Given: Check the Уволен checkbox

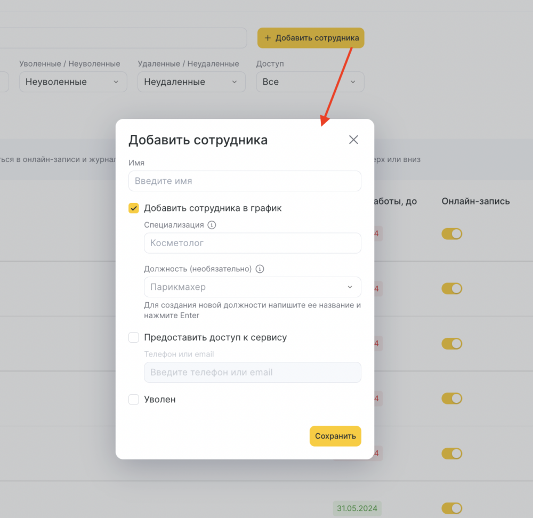Looking at the screenshot, I should tap(134, 399).
